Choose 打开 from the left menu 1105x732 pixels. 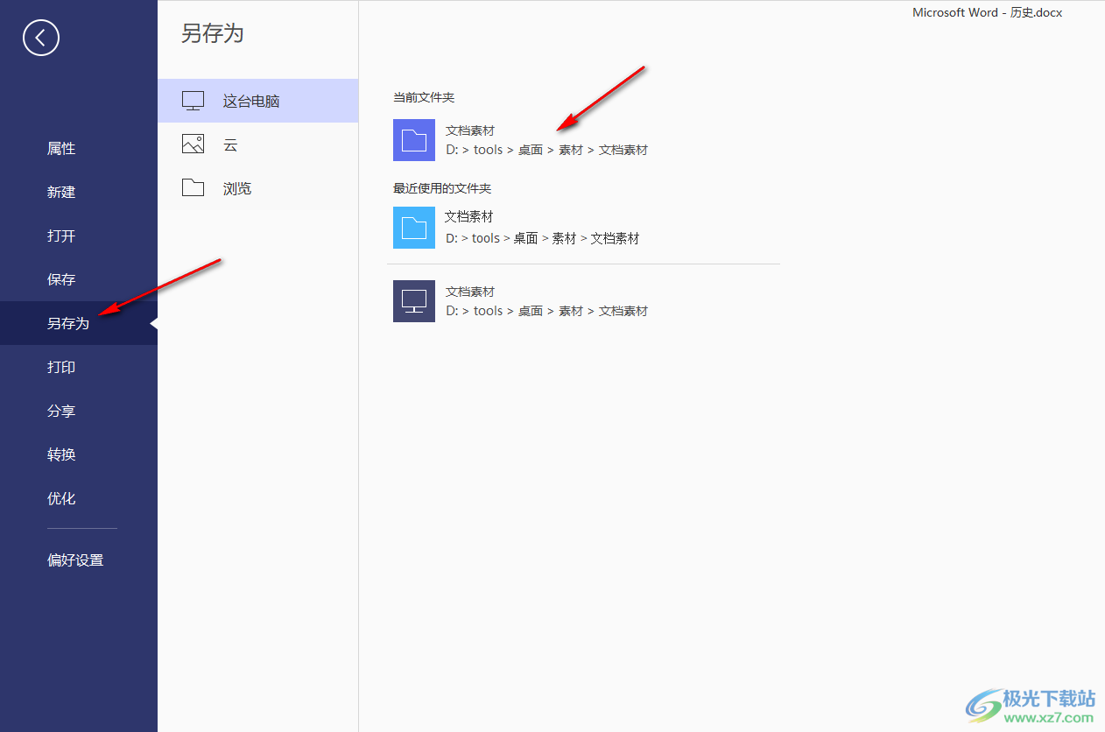[x=61, y=236]
